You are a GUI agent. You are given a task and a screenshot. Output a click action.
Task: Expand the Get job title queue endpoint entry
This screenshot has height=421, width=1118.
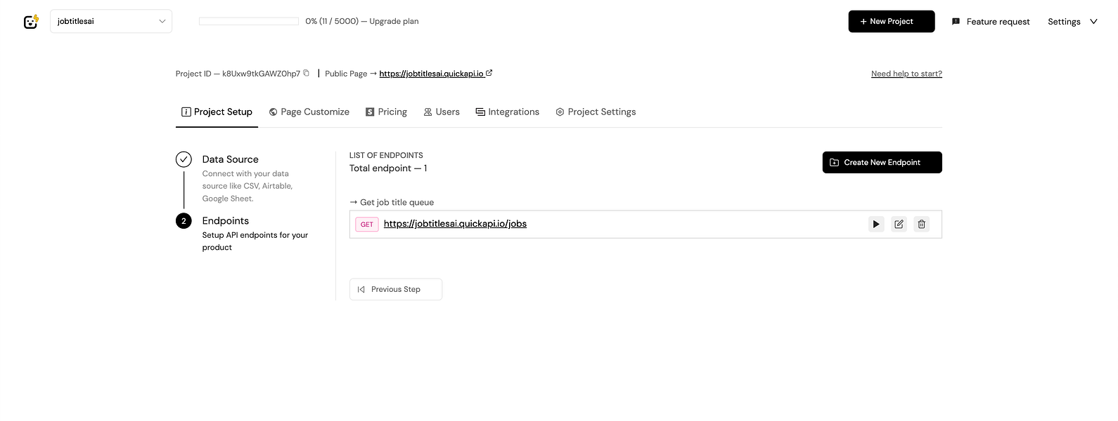(x=392, y=202)
